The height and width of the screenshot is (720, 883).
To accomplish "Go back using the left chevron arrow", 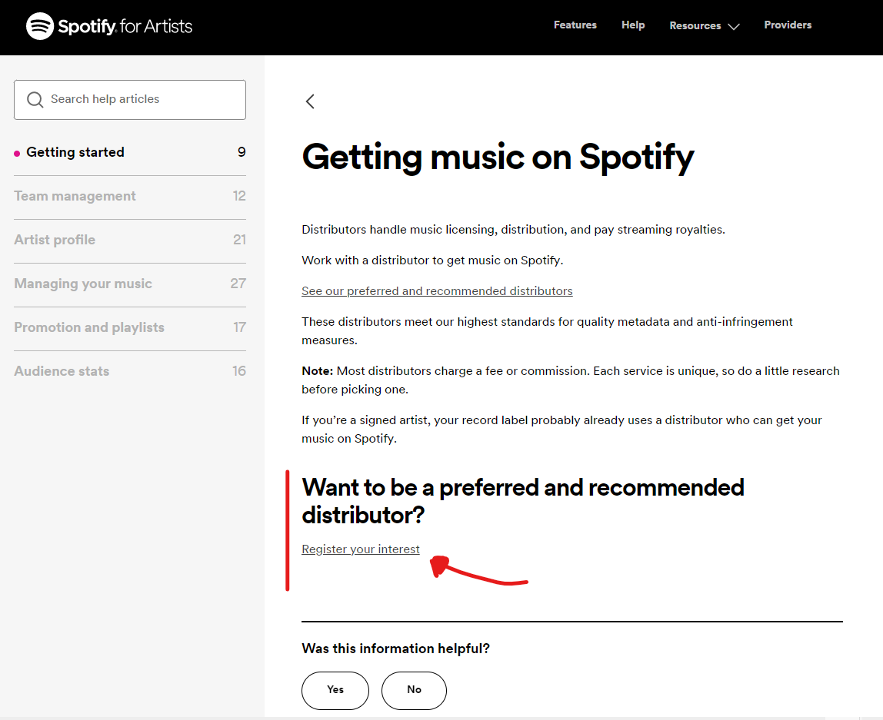I will tap(310, 101).
